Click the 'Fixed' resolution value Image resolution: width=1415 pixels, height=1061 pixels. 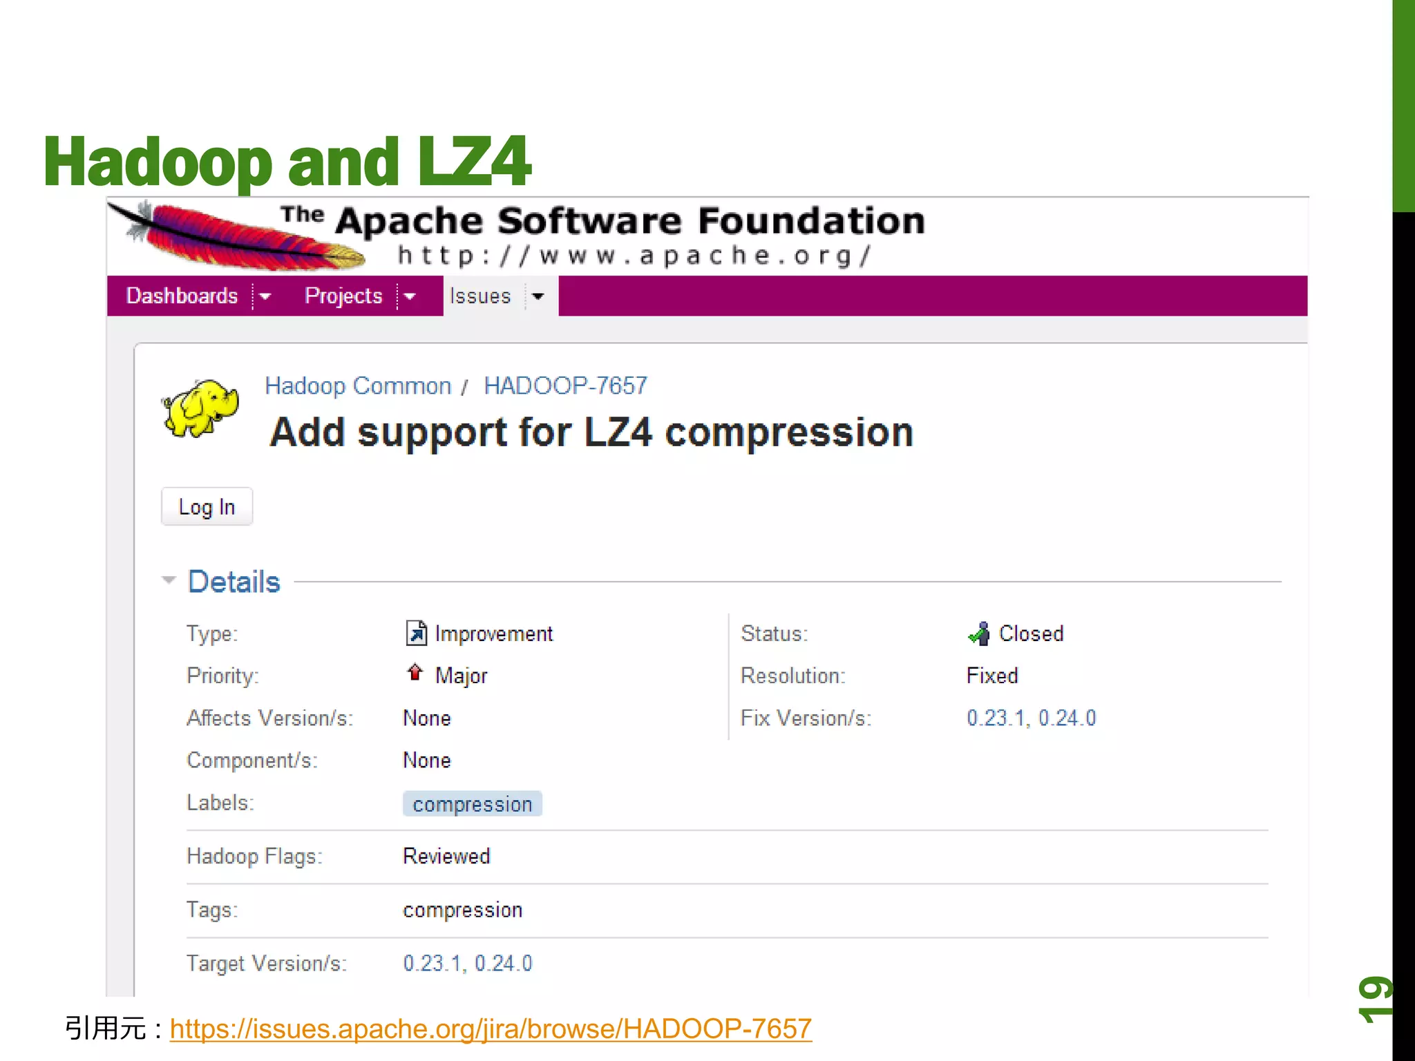click(x=992, y=676)
